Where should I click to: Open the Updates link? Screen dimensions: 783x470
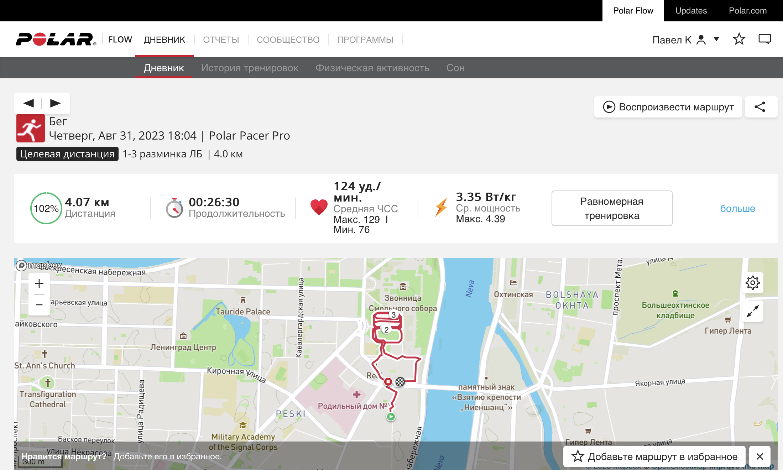pos(691,11)
